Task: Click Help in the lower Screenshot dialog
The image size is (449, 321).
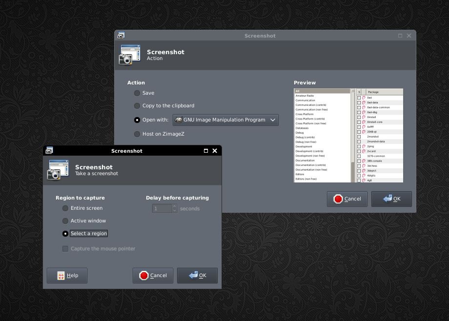Action: click(67, 275)
